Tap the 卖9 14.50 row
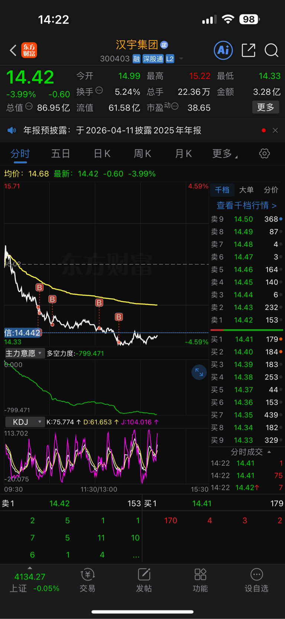285x619 pixels. [247, 219]
